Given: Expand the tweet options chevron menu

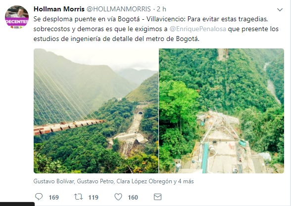Looking at the screenshot, I should (280, 10).
